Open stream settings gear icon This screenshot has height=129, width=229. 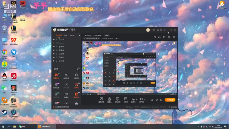(161, 100)
